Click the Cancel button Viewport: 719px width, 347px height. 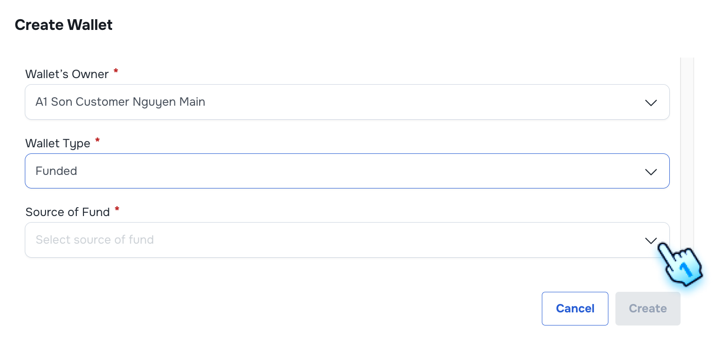coord(575,308)
